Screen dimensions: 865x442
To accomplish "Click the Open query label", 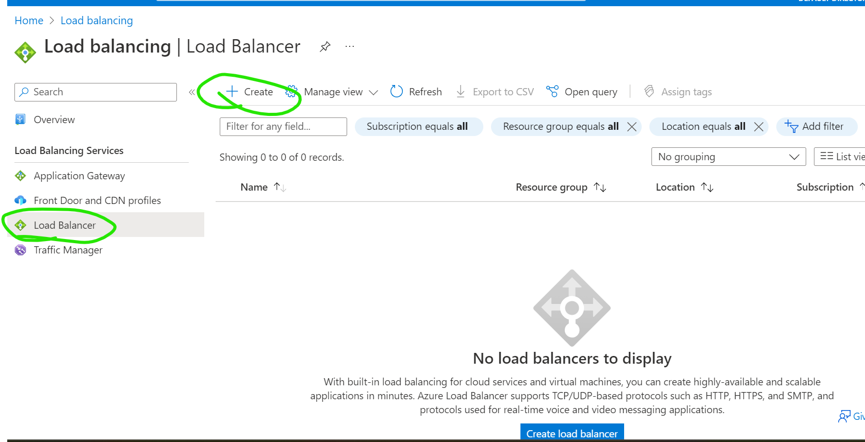I will (591, 92).
